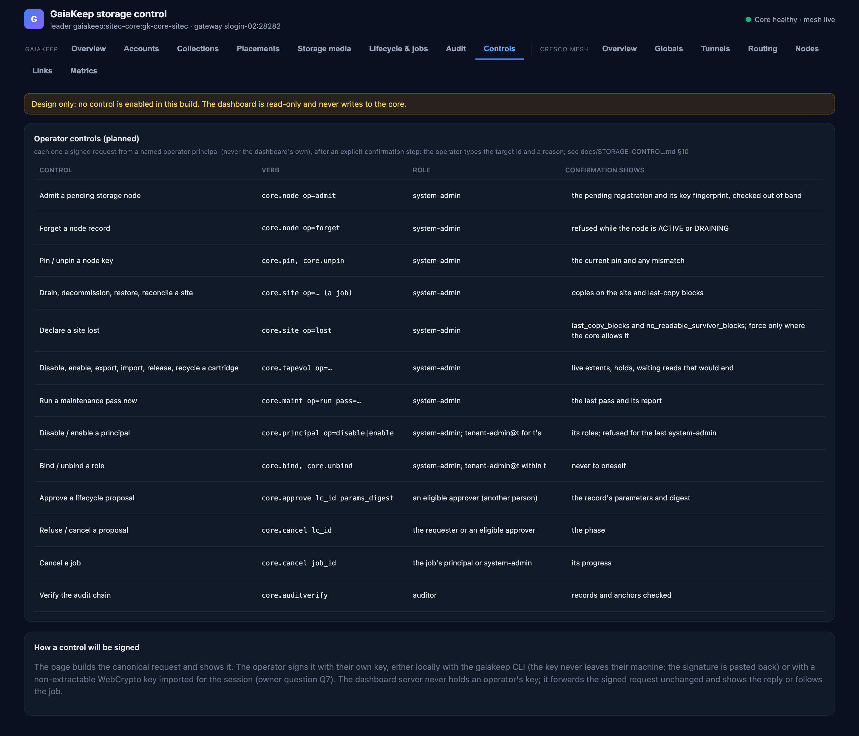This screenshot has width=859, height=736.
Task: Select Refuse / cancel a proposal row
Action: point(429,530)
